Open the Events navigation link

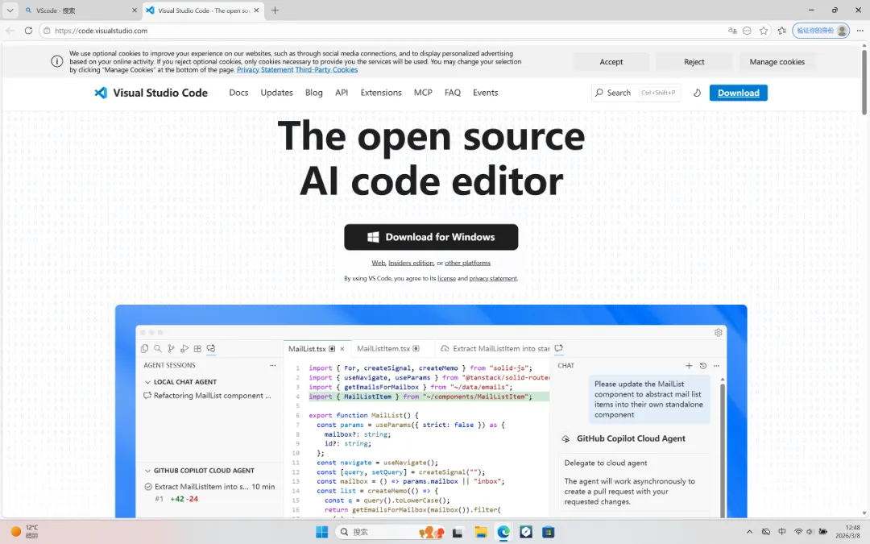[x=485, y=93]
